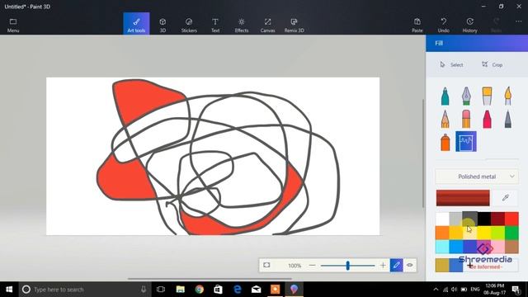Click the side panel vertical scrollbar

tap(423, 153)
